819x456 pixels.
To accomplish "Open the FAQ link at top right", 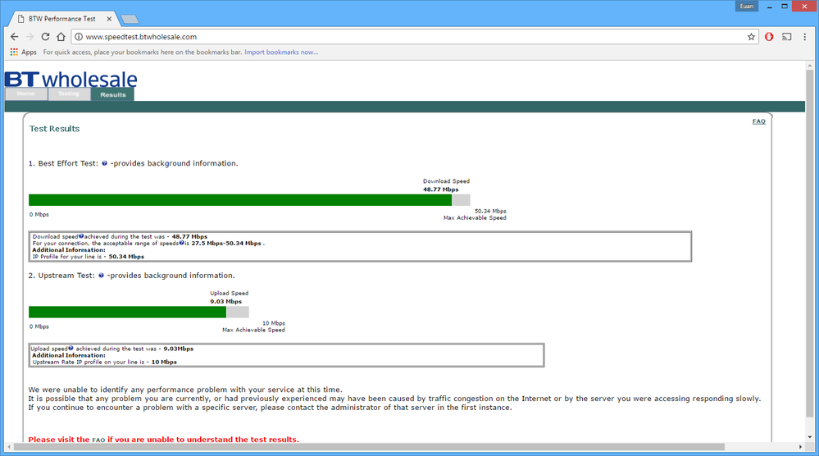I will click(x=759, y=121).
